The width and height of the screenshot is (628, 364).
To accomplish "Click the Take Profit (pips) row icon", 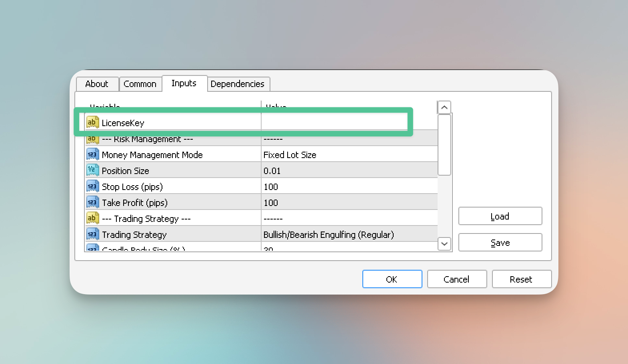I will click(92, 202).
